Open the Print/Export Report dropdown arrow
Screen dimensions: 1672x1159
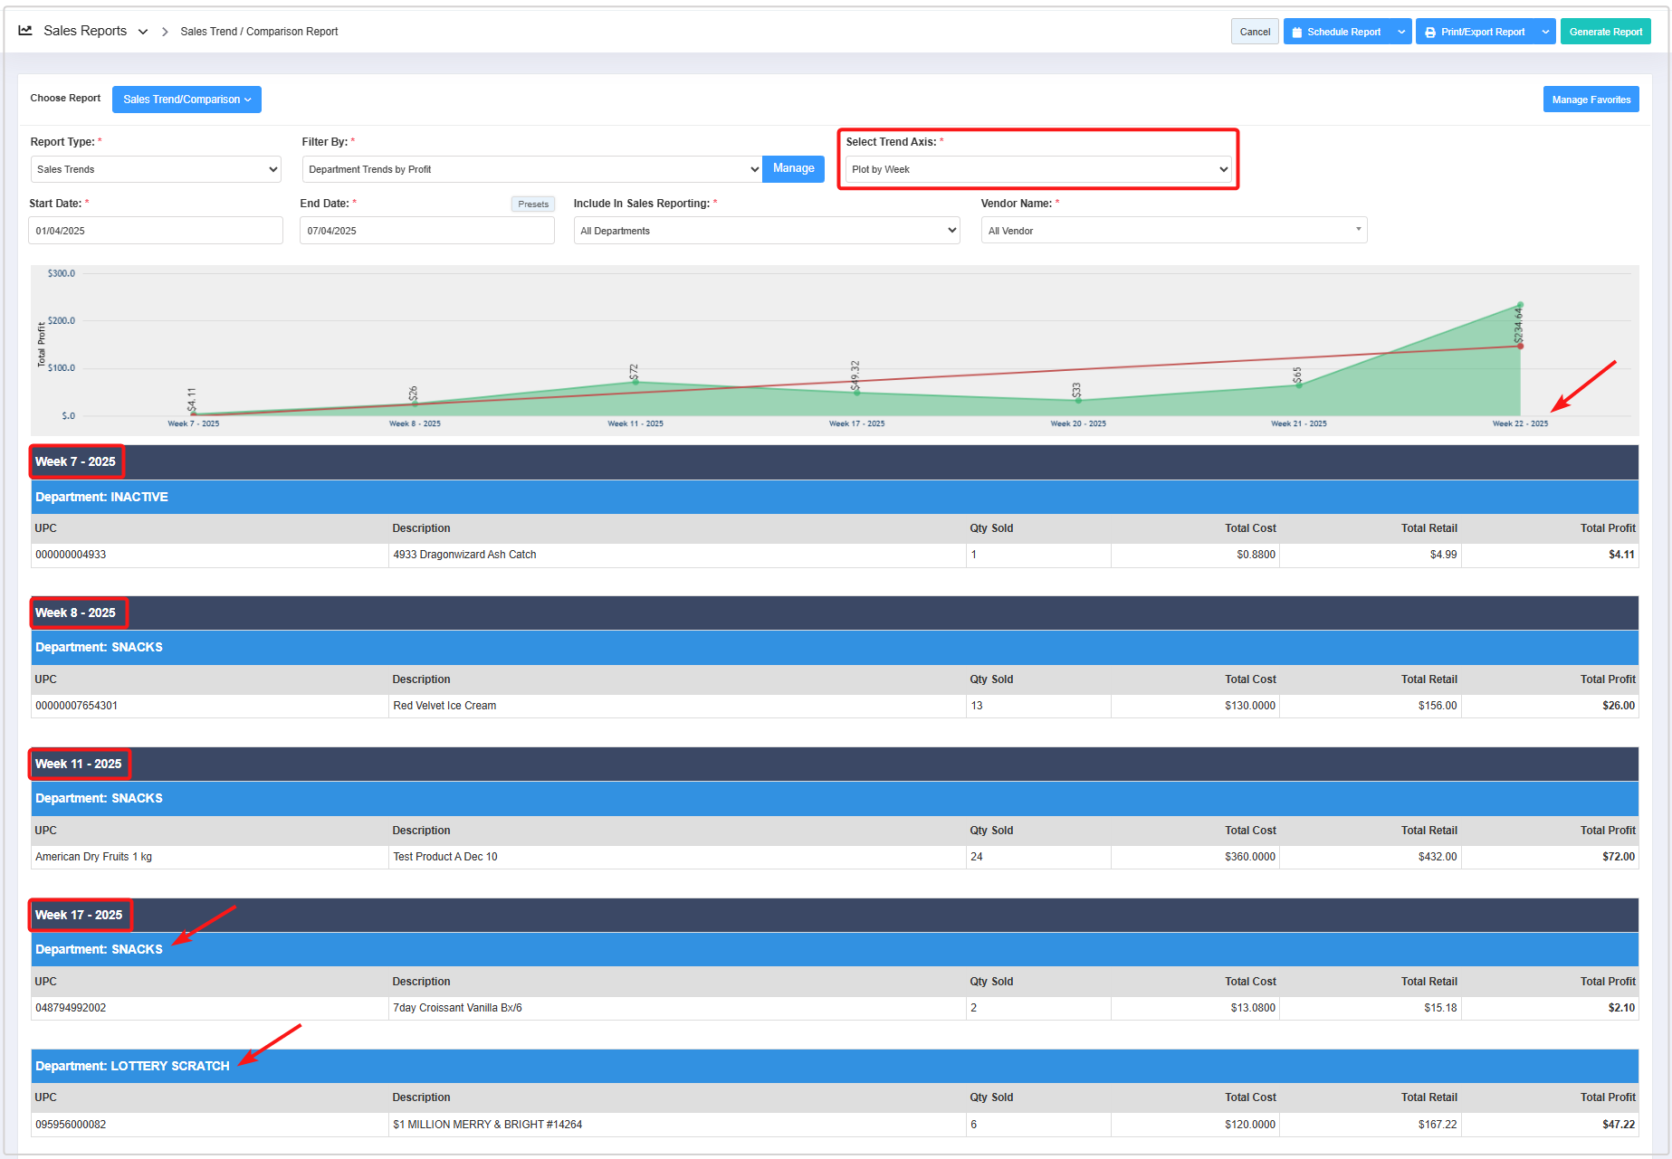click(1545, 32)
